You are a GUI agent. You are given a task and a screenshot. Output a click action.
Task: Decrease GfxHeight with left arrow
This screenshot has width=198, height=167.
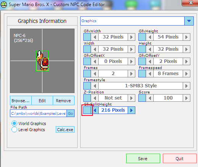[x=150, y=37]
